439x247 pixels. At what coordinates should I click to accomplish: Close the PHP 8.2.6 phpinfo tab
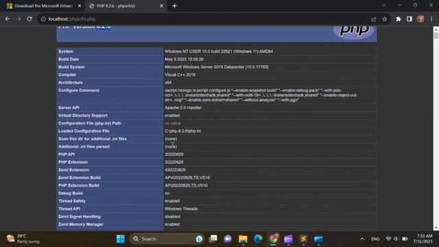(x=162, y=6)
